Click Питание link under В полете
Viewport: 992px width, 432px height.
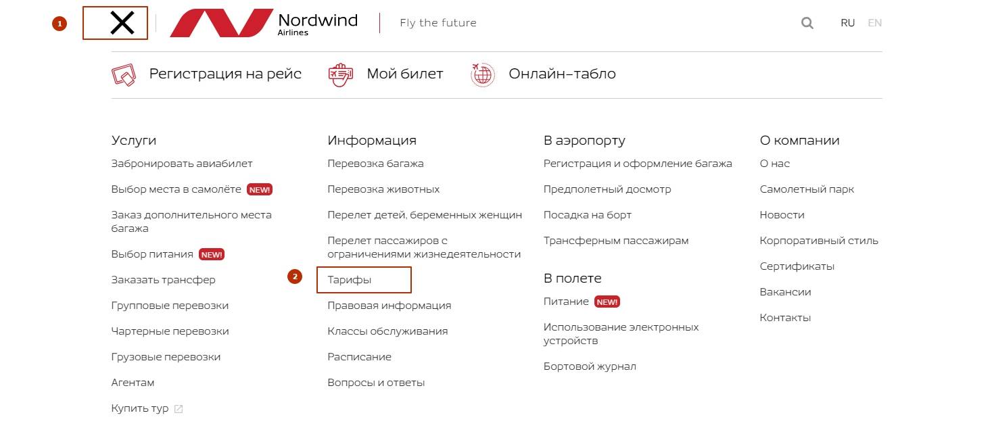pyautogui.click(x=566, y=302)
